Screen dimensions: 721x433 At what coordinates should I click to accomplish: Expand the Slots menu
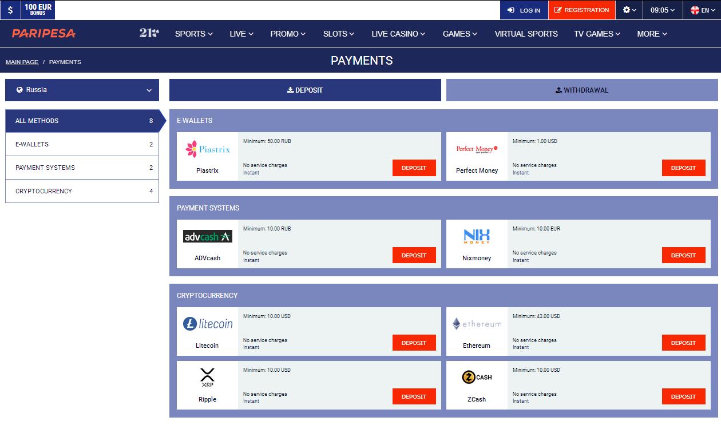pyautogui.click(x=339, y=34)
